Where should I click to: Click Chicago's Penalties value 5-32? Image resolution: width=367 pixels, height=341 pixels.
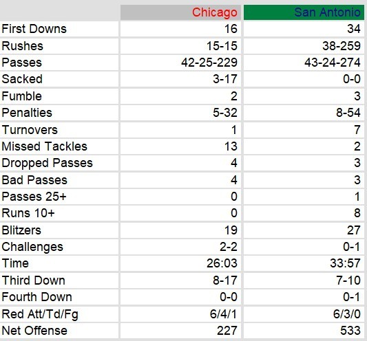point(225,113)
